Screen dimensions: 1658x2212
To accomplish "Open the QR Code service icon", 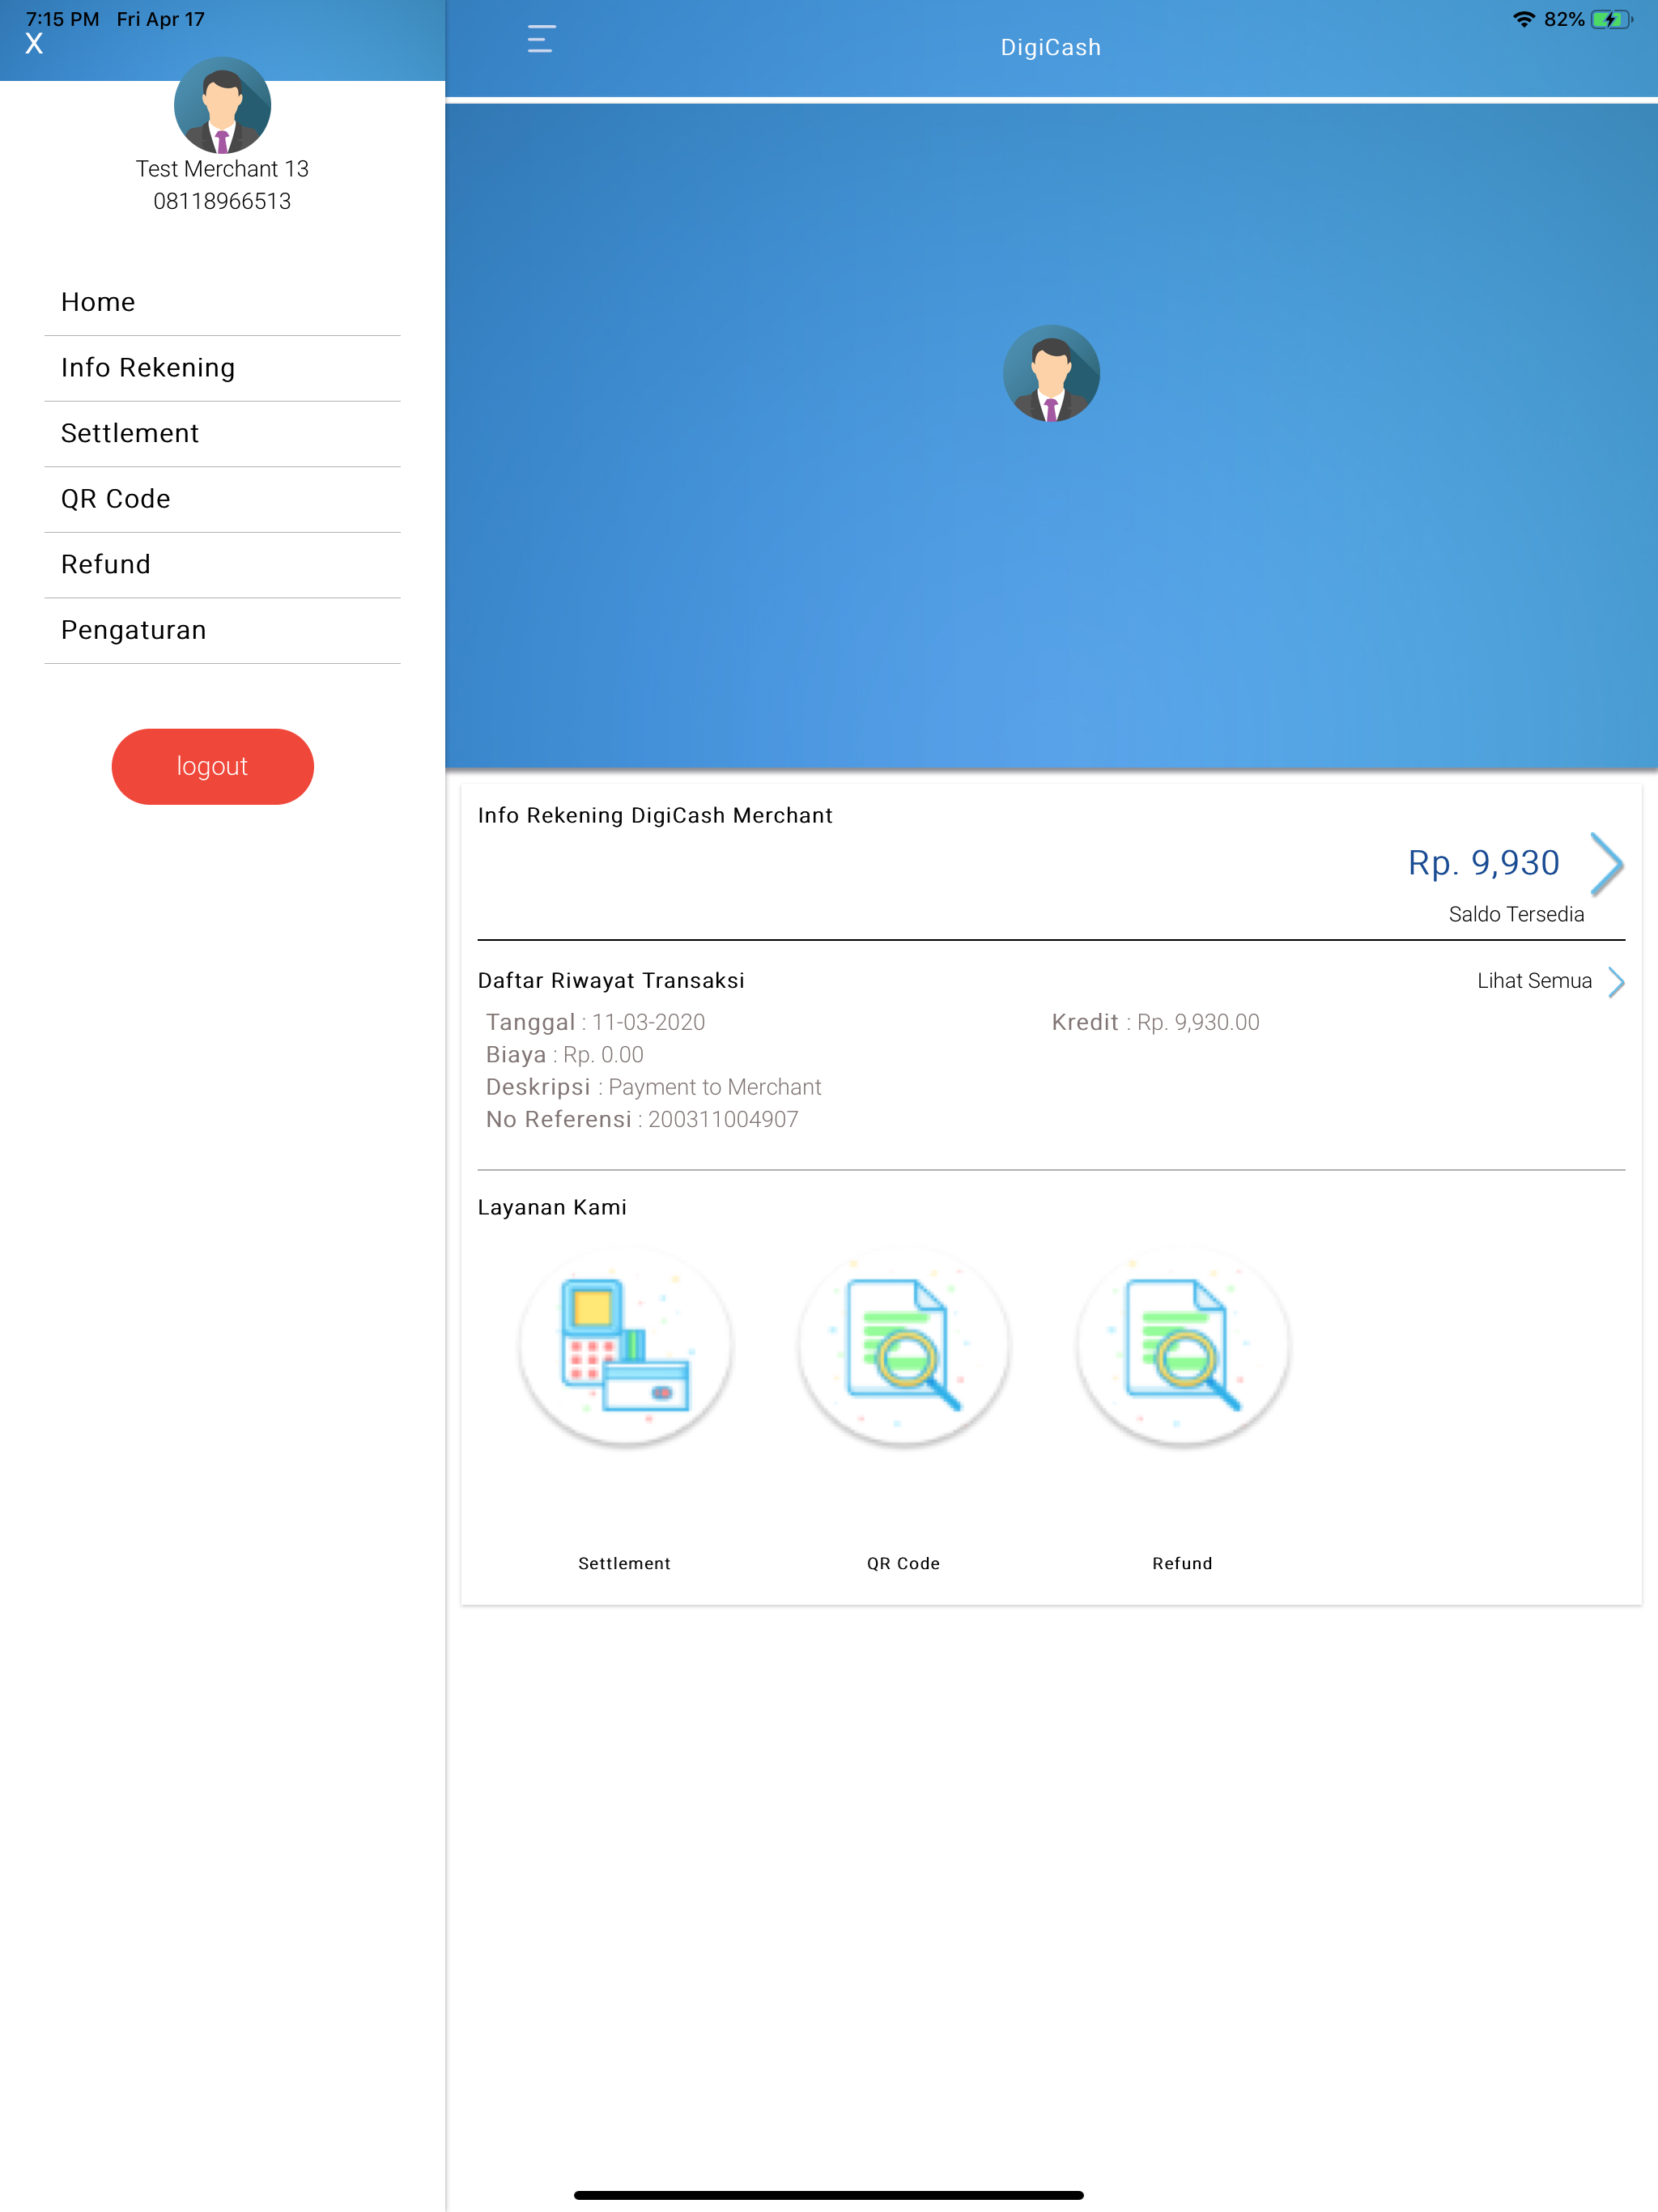I will 904,1344.
